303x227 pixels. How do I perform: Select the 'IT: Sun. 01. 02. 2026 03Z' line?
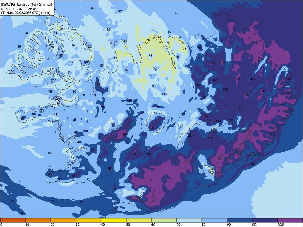click(x=19, y=9)
